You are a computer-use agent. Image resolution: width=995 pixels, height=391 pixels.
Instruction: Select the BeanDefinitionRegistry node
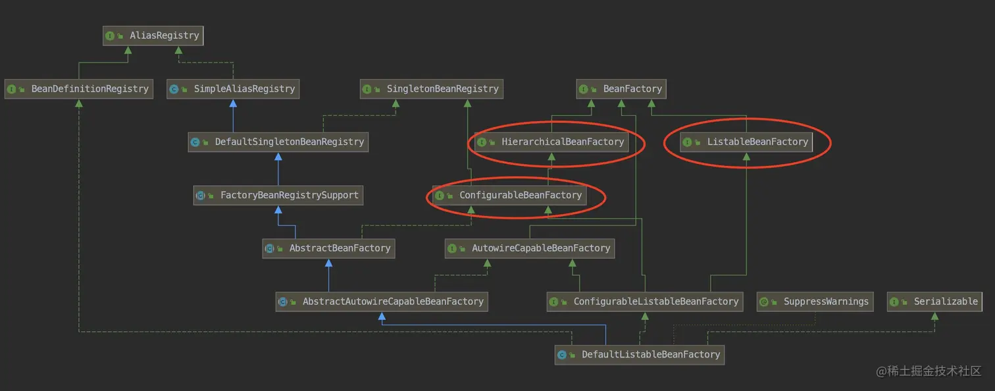[x=79, y=89]
